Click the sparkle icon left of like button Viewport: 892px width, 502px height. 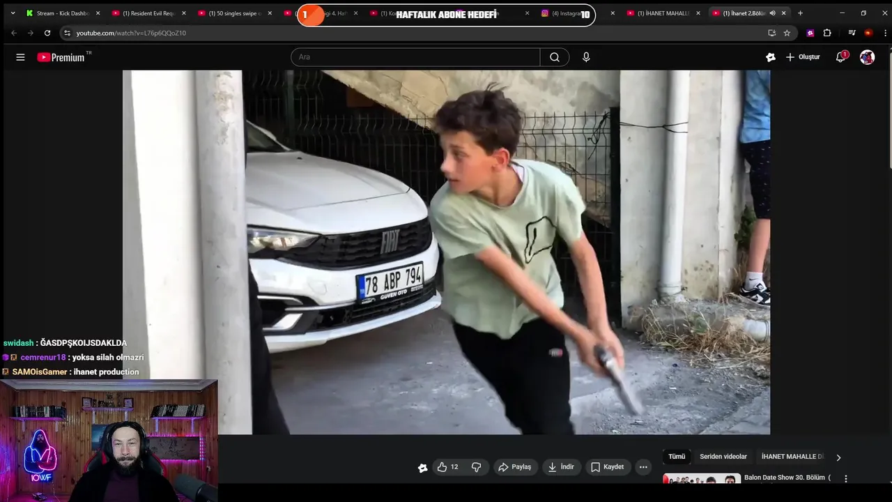pos(422,468)
